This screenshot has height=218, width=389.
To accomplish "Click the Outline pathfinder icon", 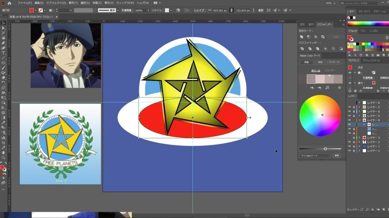I will pos(333,49).
